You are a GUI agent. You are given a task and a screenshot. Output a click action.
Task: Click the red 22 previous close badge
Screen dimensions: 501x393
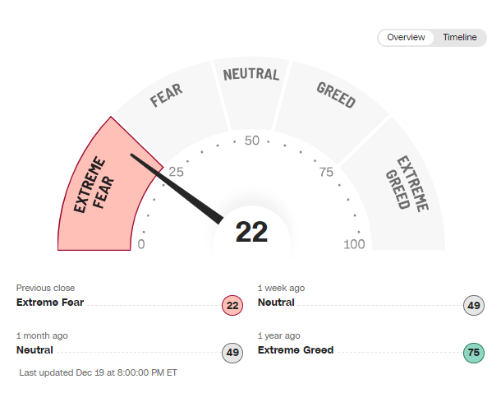click(232, 306)
